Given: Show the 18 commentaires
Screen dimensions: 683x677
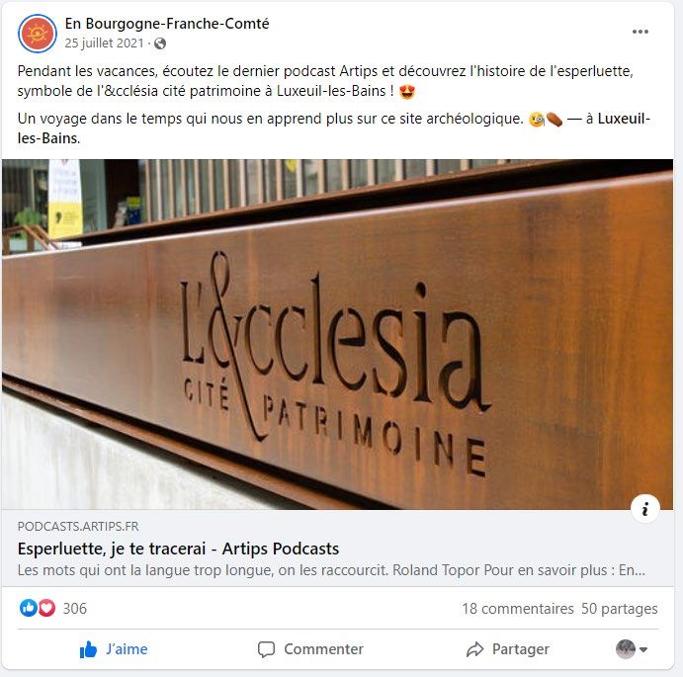Looking at the screenshot, I should click(518, 609).
